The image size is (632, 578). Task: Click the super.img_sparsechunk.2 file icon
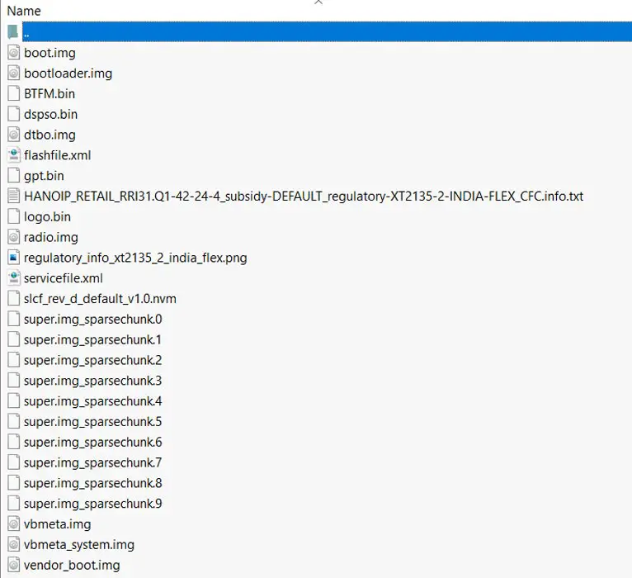pyautogui.click(x=14, y=360)
